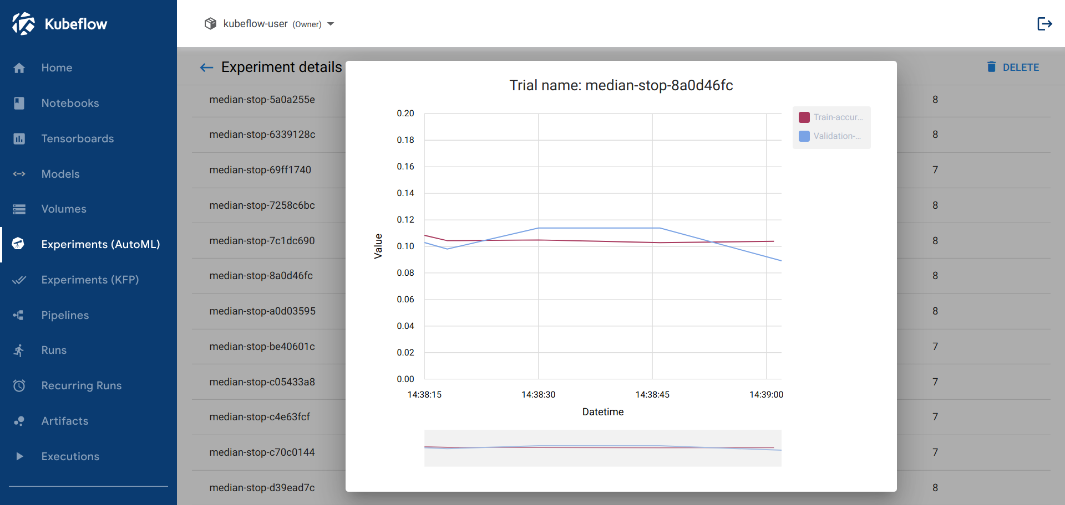This screenshot has height=505, width=1065.
Task: Select the Models sidebar icon
Action: 19,174
